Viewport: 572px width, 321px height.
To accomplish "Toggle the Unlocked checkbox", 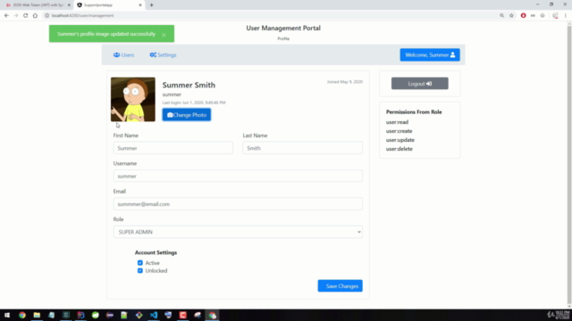I will (x=140, y=271).
